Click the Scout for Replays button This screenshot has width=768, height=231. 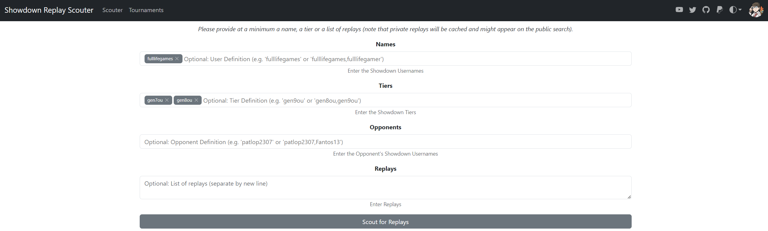tap(385, 222)
